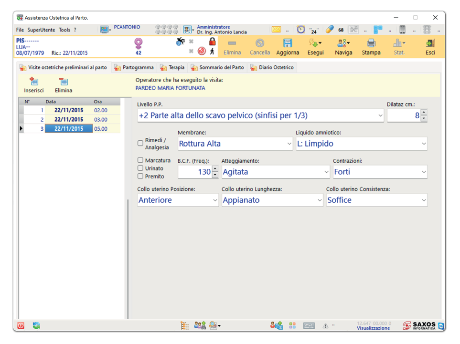Switch to the Sommario del Parto tab
The height and width of the screenshot is (344, 460).
pyautogui.click(x=217, y=67)
